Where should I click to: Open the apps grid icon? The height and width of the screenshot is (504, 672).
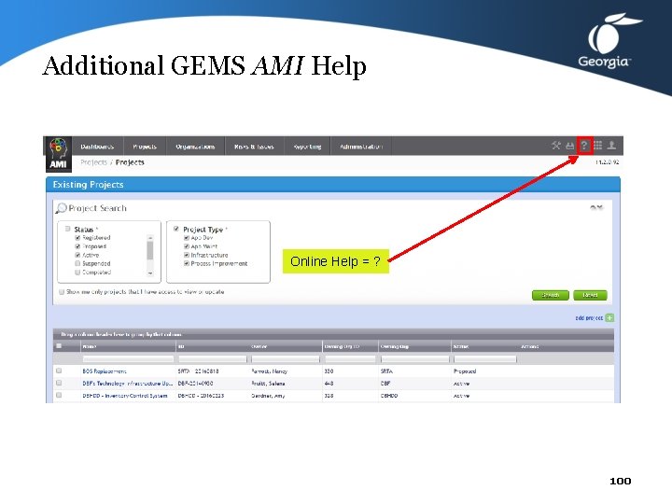[598, 146]
